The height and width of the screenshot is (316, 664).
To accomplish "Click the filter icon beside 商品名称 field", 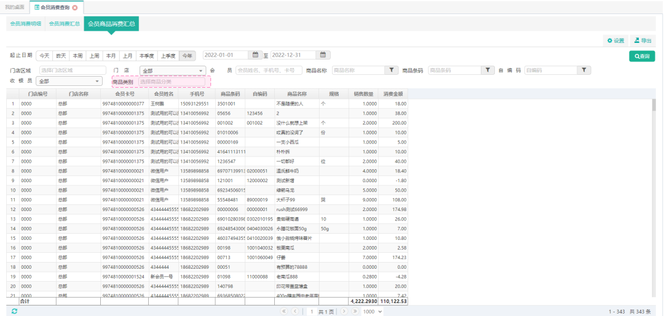I will tap(391, 71).
